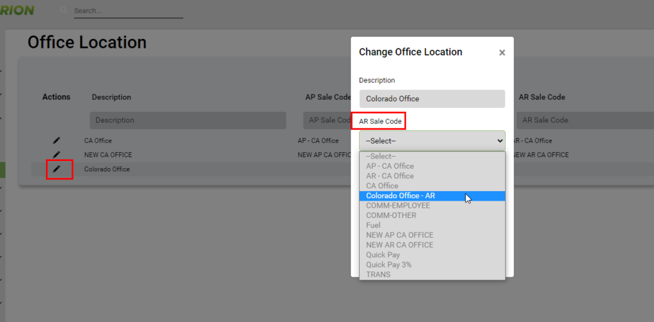Select NEW AP CA OFFICE option
The height and width of the screenshot is (322, 654).
point(432,235)
